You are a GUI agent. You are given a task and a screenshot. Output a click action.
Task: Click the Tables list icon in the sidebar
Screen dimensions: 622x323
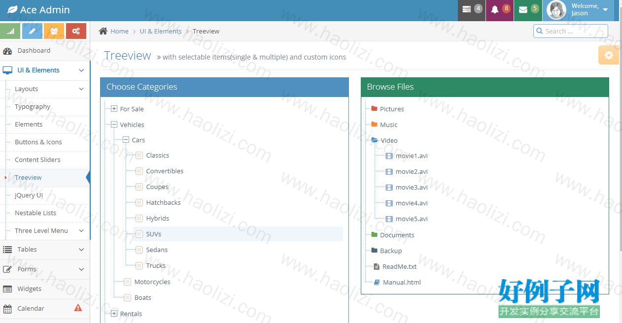coord(7,250)
